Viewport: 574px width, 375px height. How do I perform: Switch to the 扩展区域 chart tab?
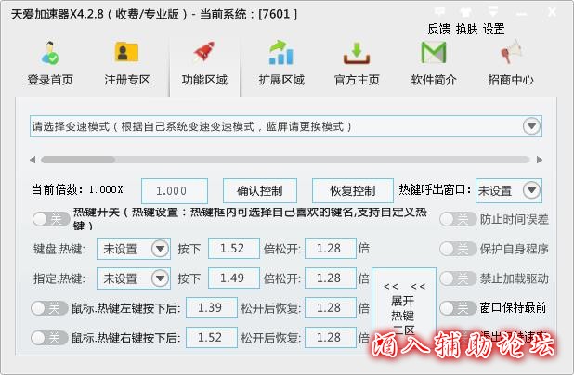click(x=281, y=53)
